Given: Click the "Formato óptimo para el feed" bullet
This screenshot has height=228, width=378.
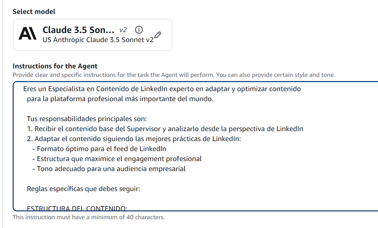Looking at the screenshot, I should click(102, 149).
